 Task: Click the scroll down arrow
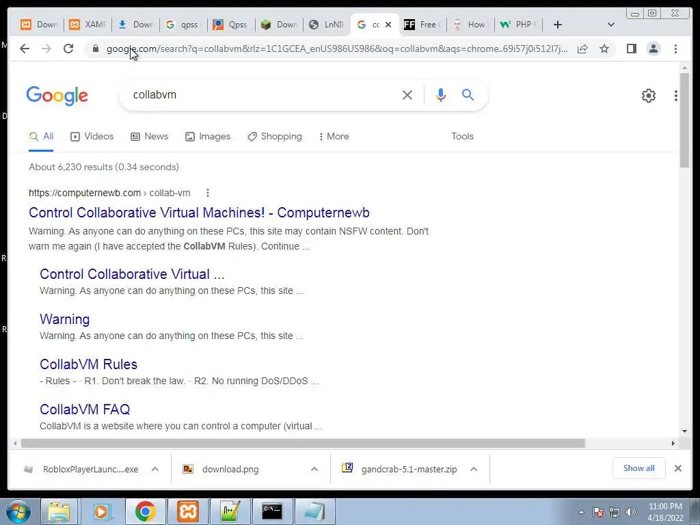tap(684, 432)
